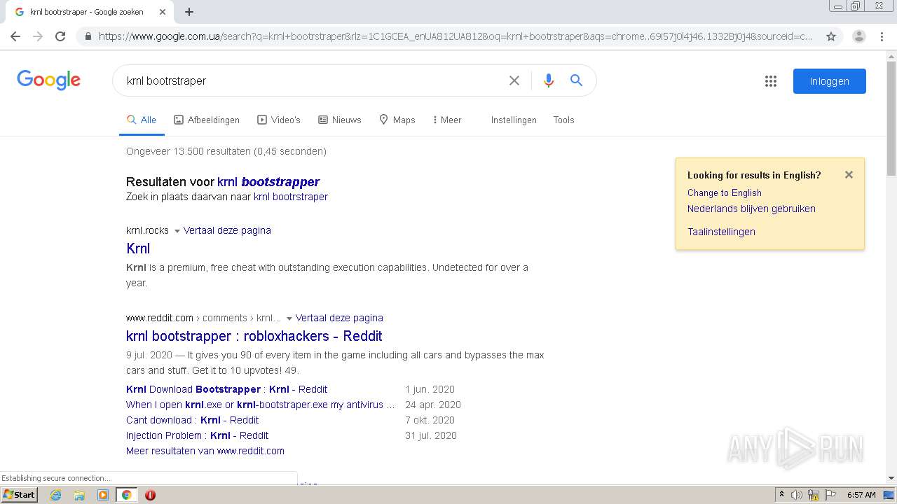This screenshot has height=504, width=897.
Task: Open Internet Explorer from the taskbar
Action: [56, 495]
